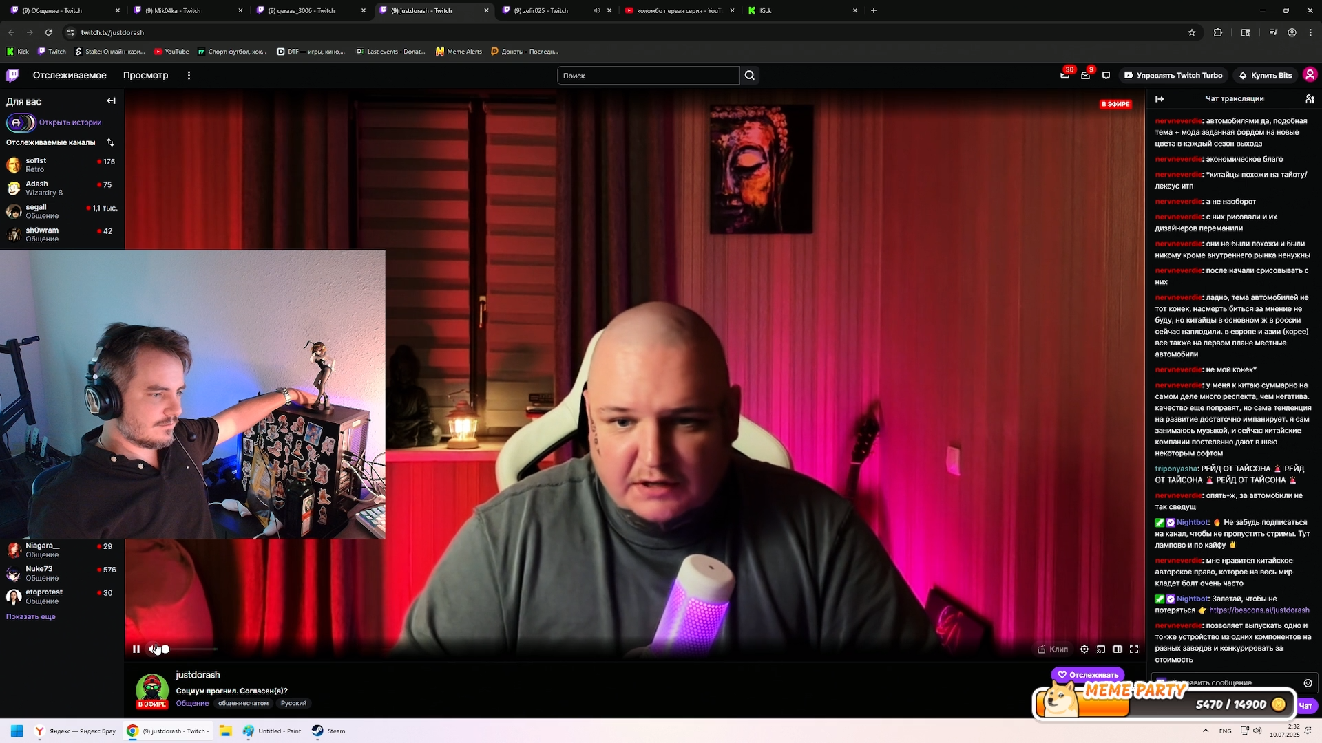1322x743 pixels.
Task: Collapse the left sidebar
Action: click(111, 101)
